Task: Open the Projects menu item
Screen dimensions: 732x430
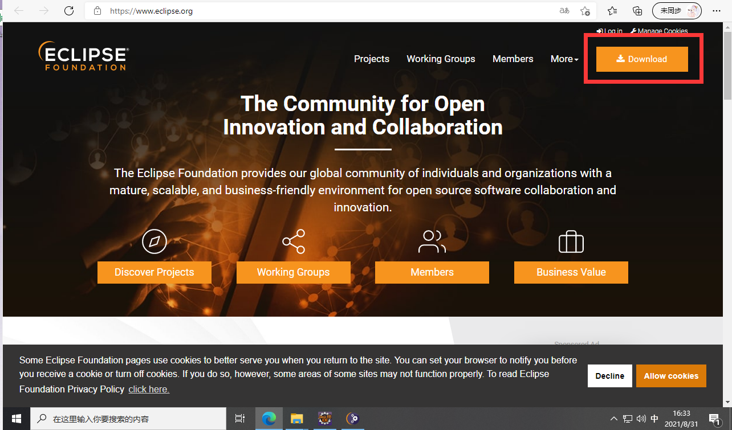Action: pyautogui.click(x=372, y=59)
